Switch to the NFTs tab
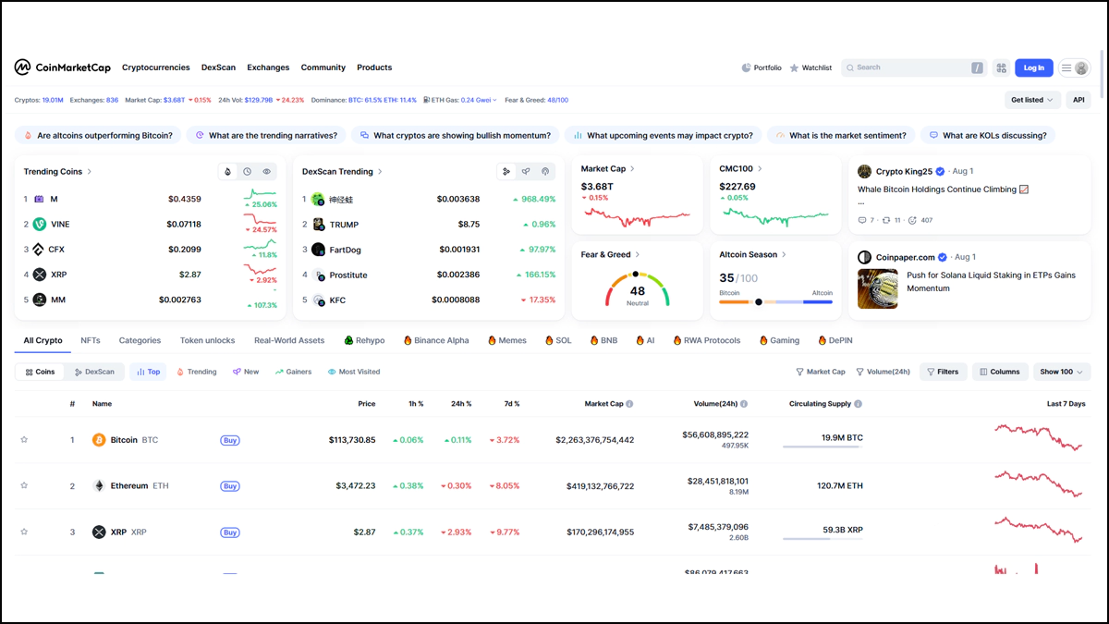 pos(91,340)
